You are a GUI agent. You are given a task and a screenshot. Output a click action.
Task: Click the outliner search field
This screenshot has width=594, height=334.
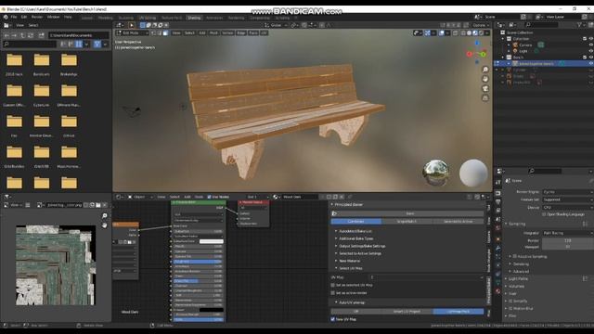pyautogui.click(x=542, y=25)
